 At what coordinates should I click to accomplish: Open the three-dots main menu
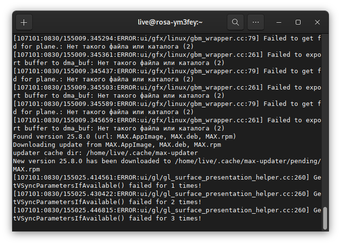point(256,22)
